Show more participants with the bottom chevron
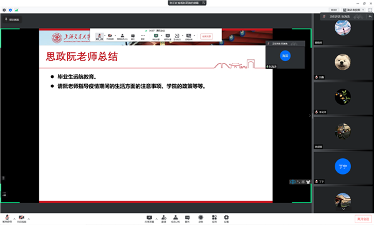The width and height of the screenshot is (374, 225). pos(343,209)
